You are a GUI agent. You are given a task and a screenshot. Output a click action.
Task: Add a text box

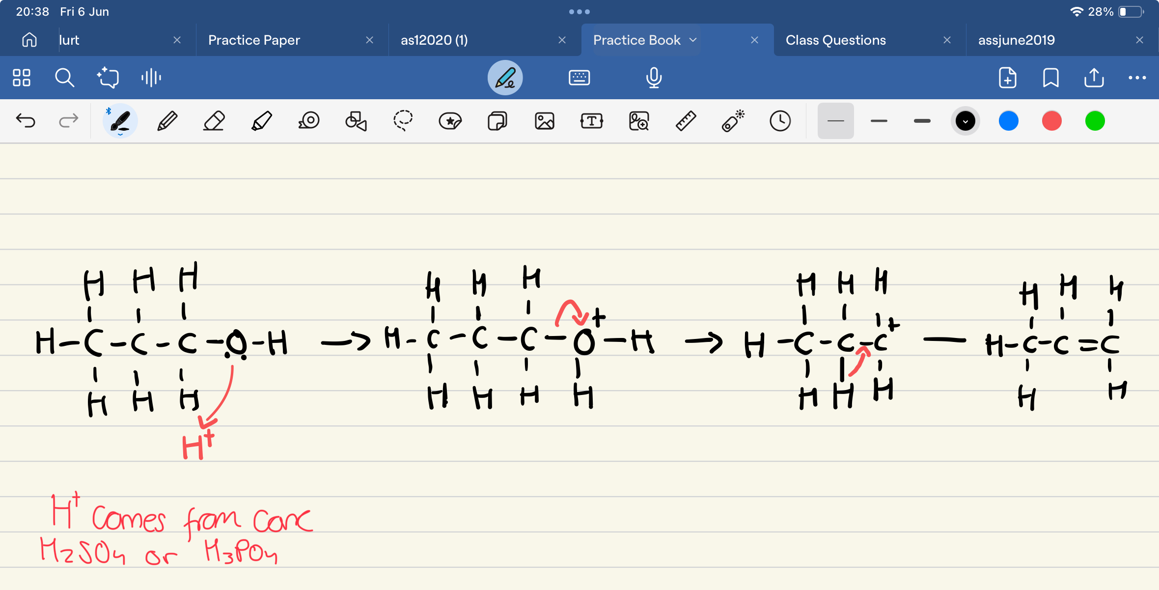[592, 121]
